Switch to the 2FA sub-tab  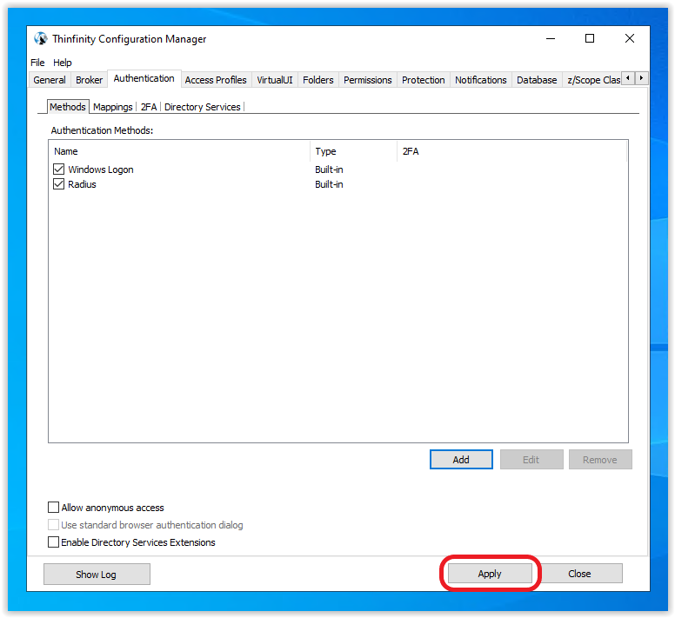(x=149, y=107)
